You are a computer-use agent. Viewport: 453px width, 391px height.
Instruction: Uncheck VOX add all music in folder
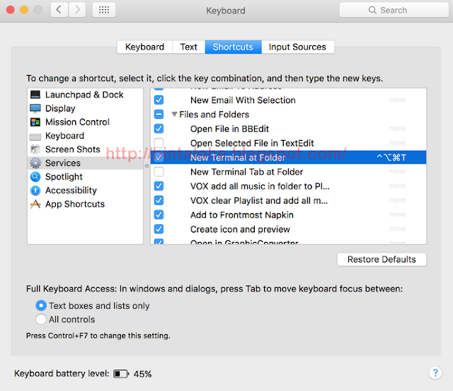tap(159, 186)
